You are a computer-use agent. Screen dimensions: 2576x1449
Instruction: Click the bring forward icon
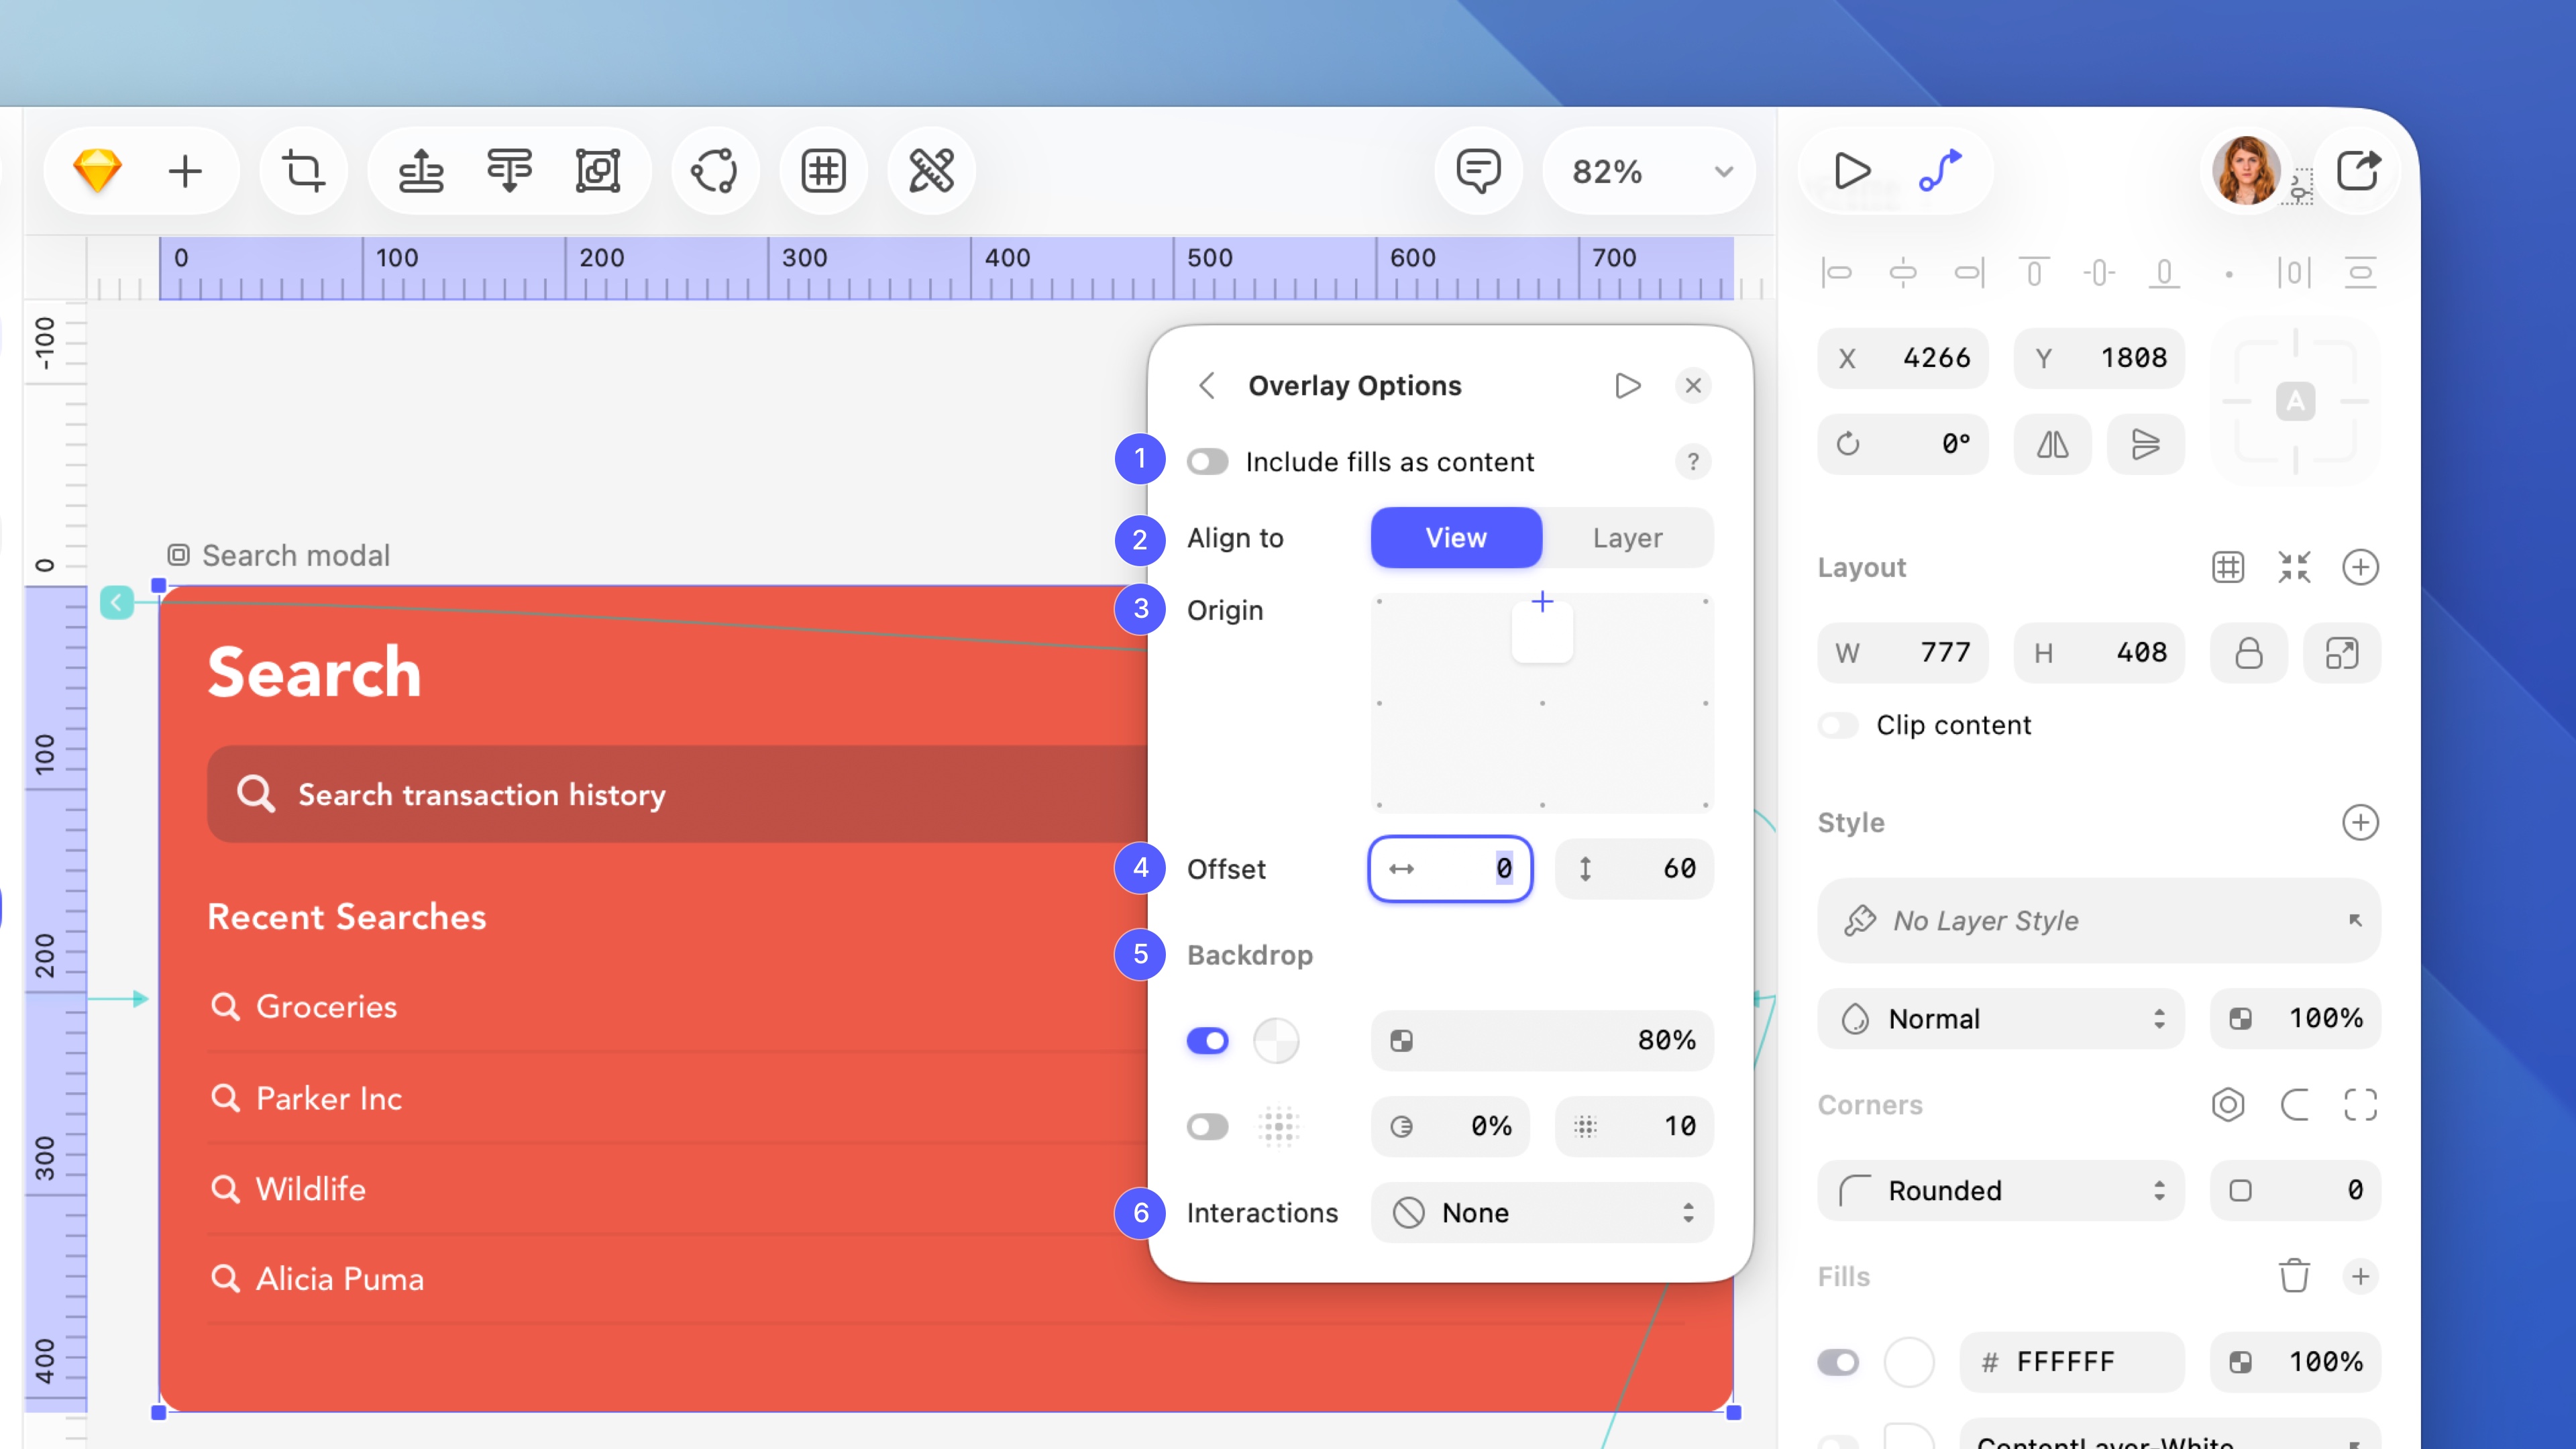pyautogui.click(x=421, y=171)
